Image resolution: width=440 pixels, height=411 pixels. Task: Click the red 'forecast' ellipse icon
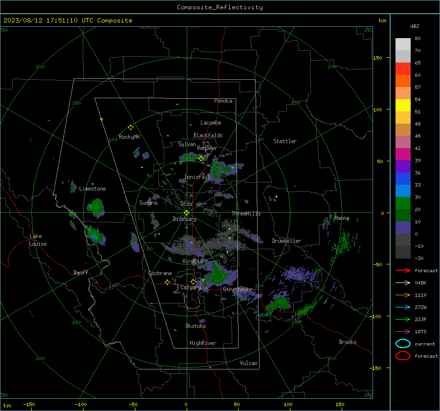[403, 356]
